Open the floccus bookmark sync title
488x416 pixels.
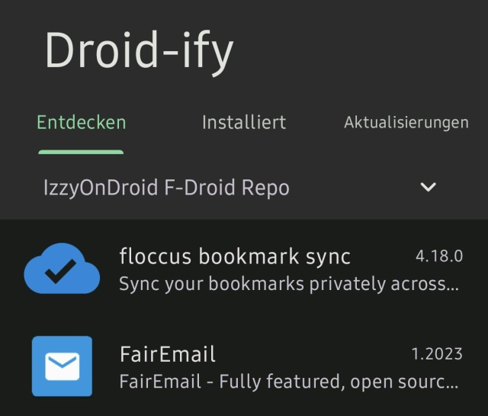pos(235,256)
